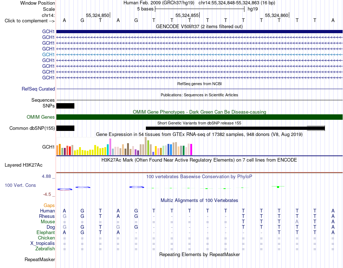Click the thick dark blue GCH1 exon bar
The image size is (343, 268).
(199, 31)
